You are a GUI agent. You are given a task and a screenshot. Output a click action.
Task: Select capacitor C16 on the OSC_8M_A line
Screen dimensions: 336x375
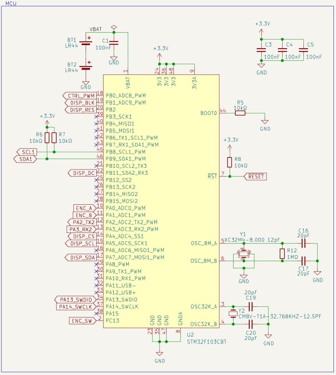tap(303, 243)
